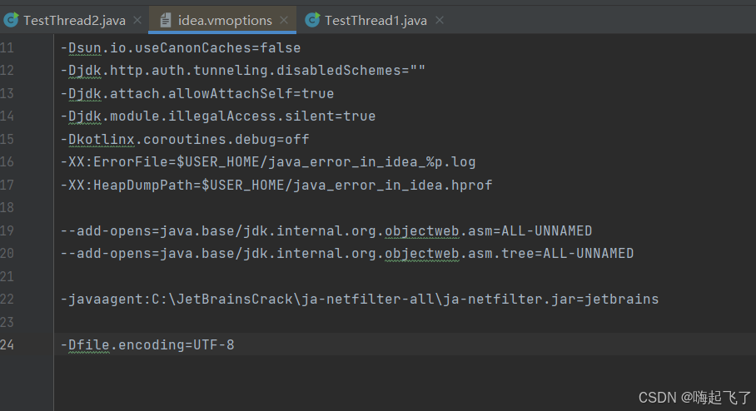756x411 pixels.
Task: Click the add-opens objectweb.asm.tree line
Action: (x=346, y=254)
